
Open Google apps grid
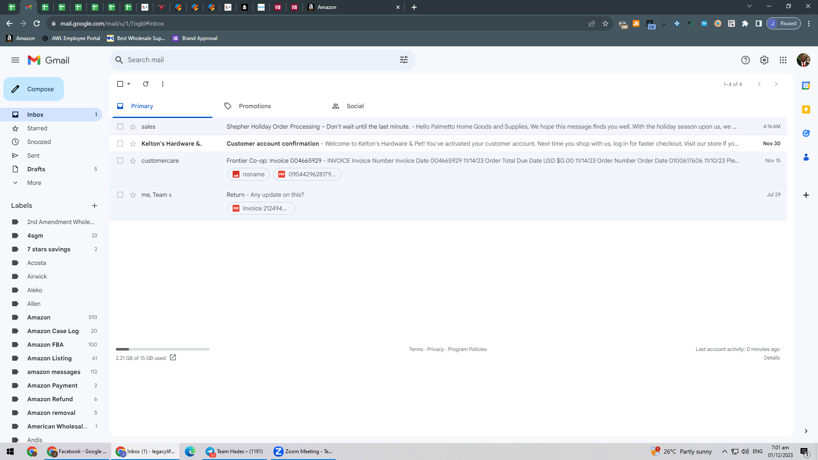pyautogui.click(x=783, y=60)
